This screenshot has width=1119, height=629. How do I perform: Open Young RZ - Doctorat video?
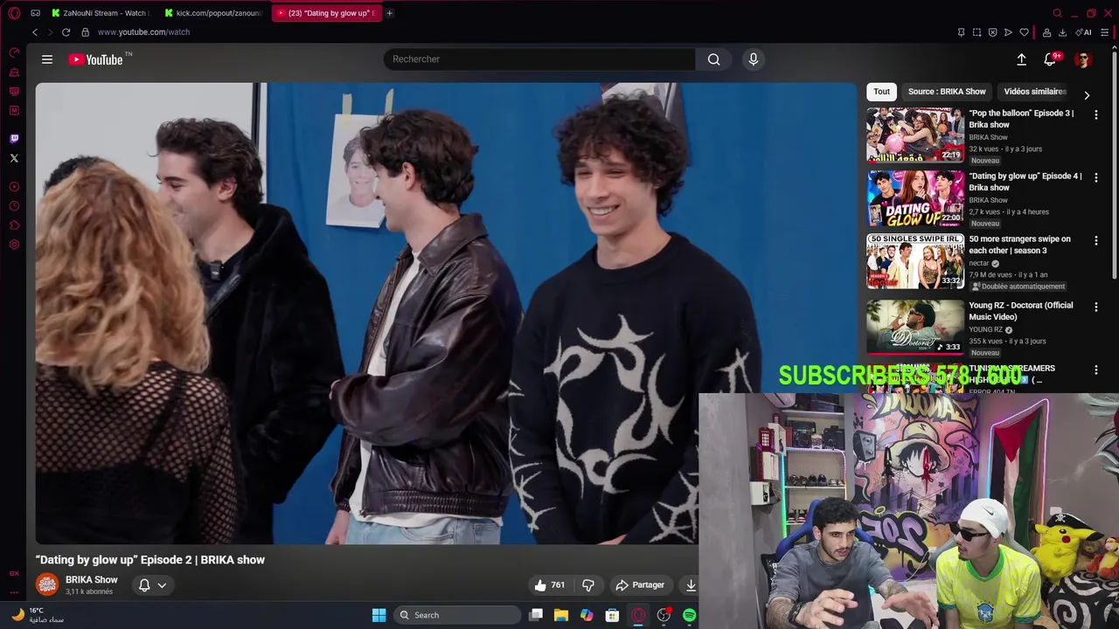(915, 328)
